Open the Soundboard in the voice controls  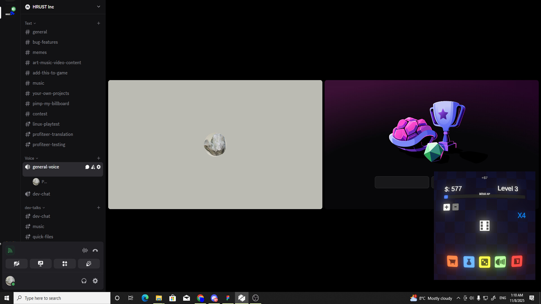coord(89,263)
